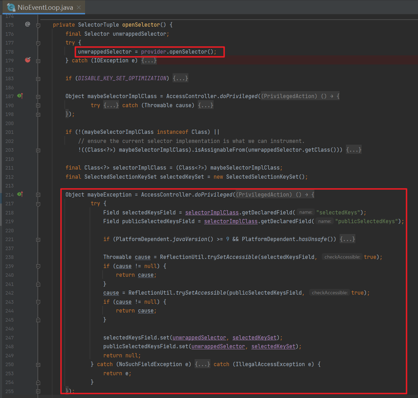This screenshot has width=418, height=398.
Task: Expand the folded catch Throwable cause block
Action: point(205,105)
